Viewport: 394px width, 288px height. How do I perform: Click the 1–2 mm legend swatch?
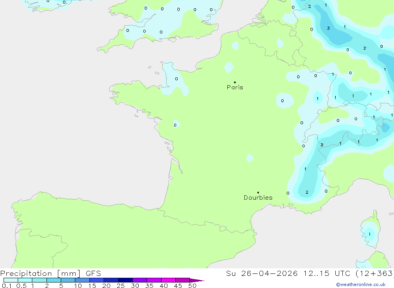[x=39, y=280]
